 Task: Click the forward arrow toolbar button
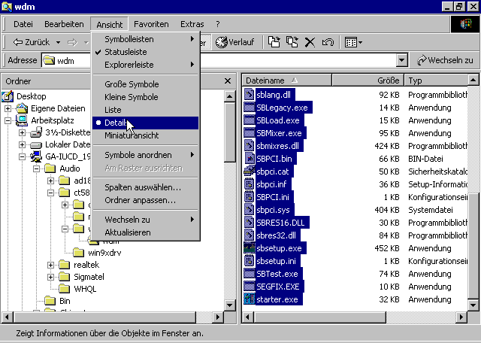(x=72, y=42)
